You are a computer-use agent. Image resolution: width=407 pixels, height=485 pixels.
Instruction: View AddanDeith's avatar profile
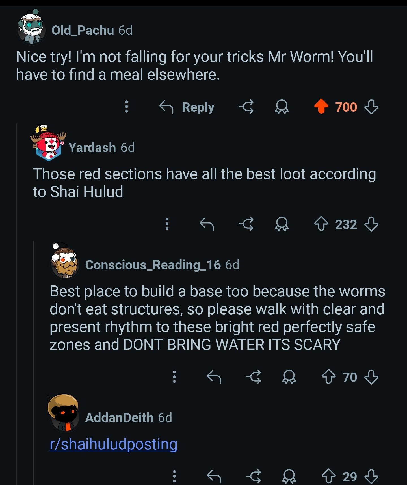64,413
